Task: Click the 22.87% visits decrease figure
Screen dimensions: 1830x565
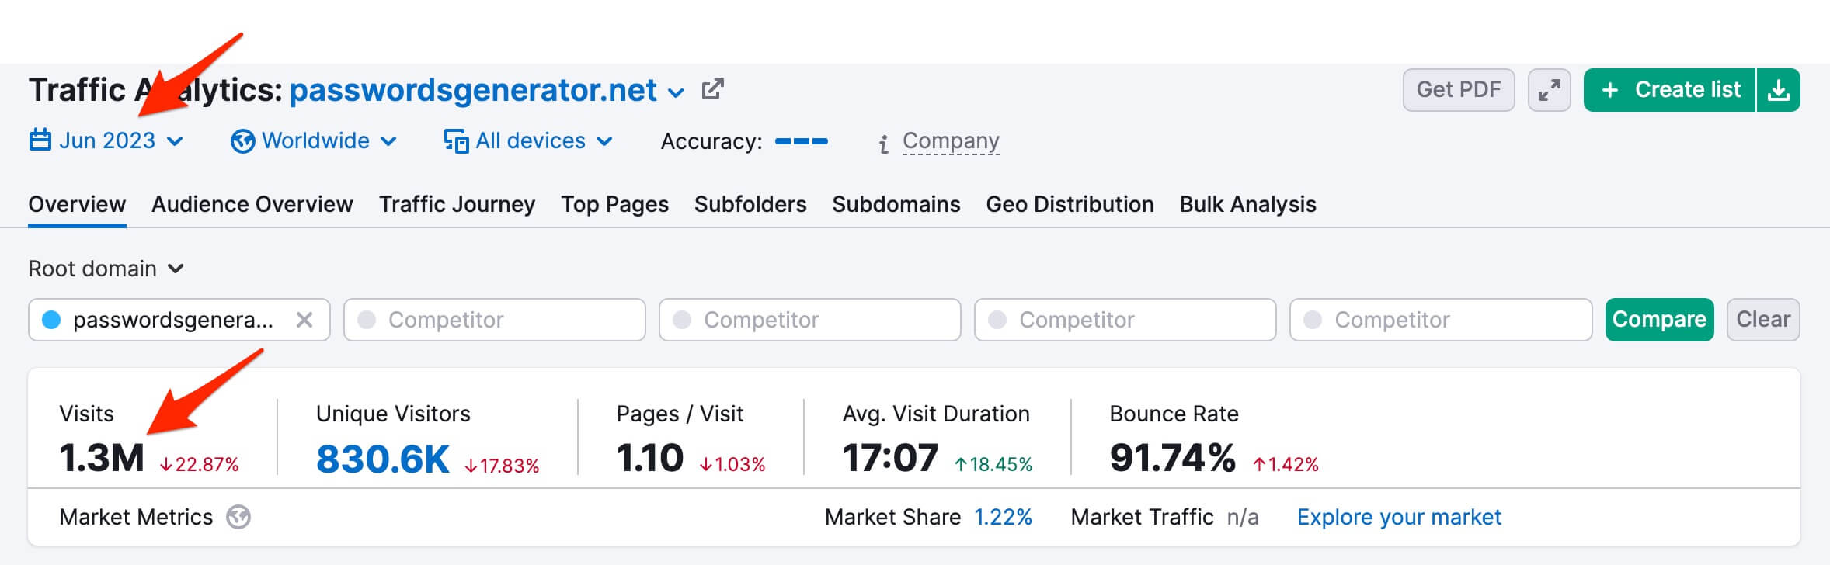Action: [x=200, y=464]
